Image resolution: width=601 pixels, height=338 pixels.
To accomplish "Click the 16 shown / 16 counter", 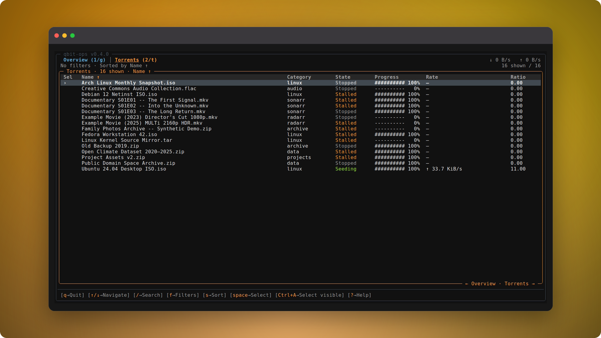I will [521, 66].
